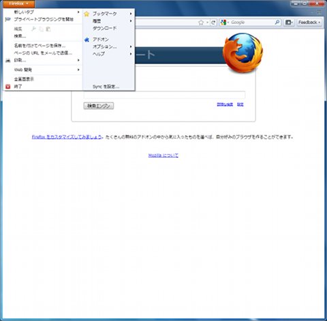Expand the ヘルプ submenu arrow
Screen dimensions: 327x321
click(131, 54)
